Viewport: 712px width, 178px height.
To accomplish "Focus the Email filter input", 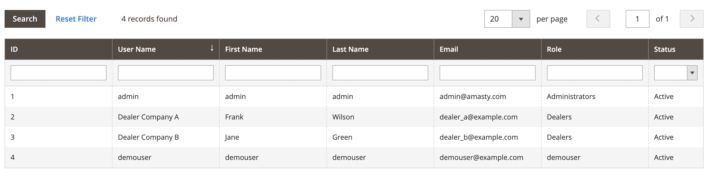I will click(x=487, y=73).
